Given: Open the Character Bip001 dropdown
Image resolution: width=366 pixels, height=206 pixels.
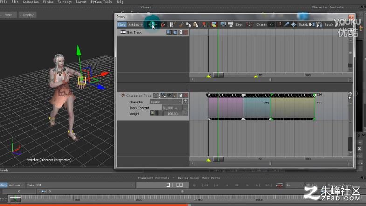Looking at the screenshot, I should tap(166, 102).
